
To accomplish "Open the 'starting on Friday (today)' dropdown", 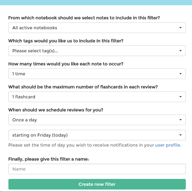I will pos(97,135).
